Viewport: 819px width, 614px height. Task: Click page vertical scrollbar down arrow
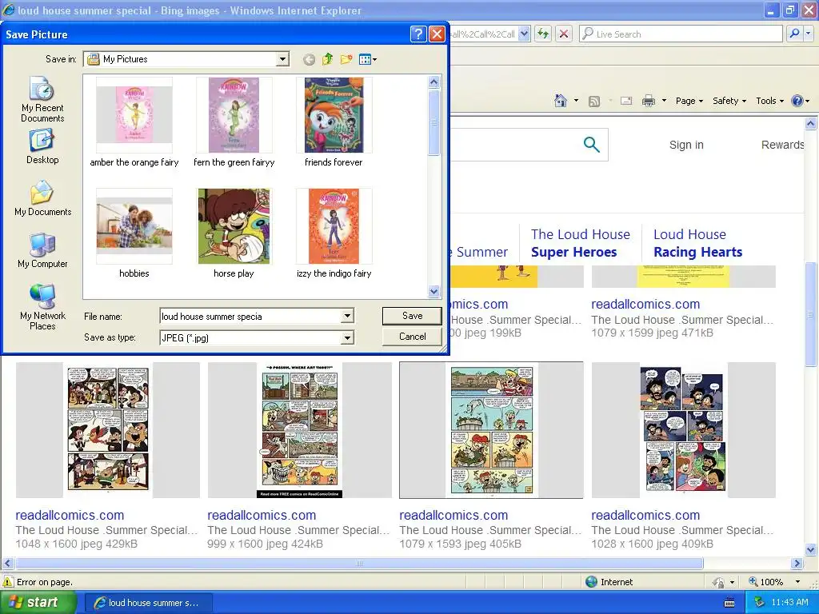tap(811, 549)
